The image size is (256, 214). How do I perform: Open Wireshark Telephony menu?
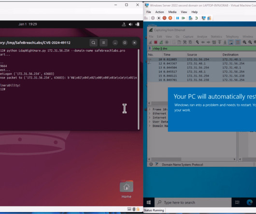click(x=232, y=36)
